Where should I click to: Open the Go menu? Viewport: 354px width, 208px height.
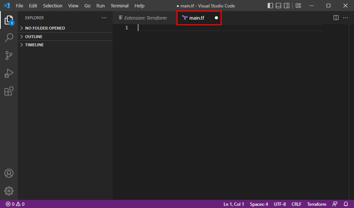pos(87,6)
